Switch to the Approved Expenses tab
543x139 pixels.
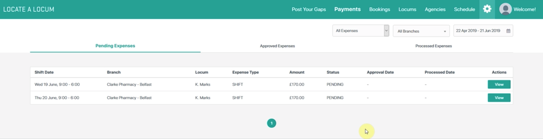(277, 46)
